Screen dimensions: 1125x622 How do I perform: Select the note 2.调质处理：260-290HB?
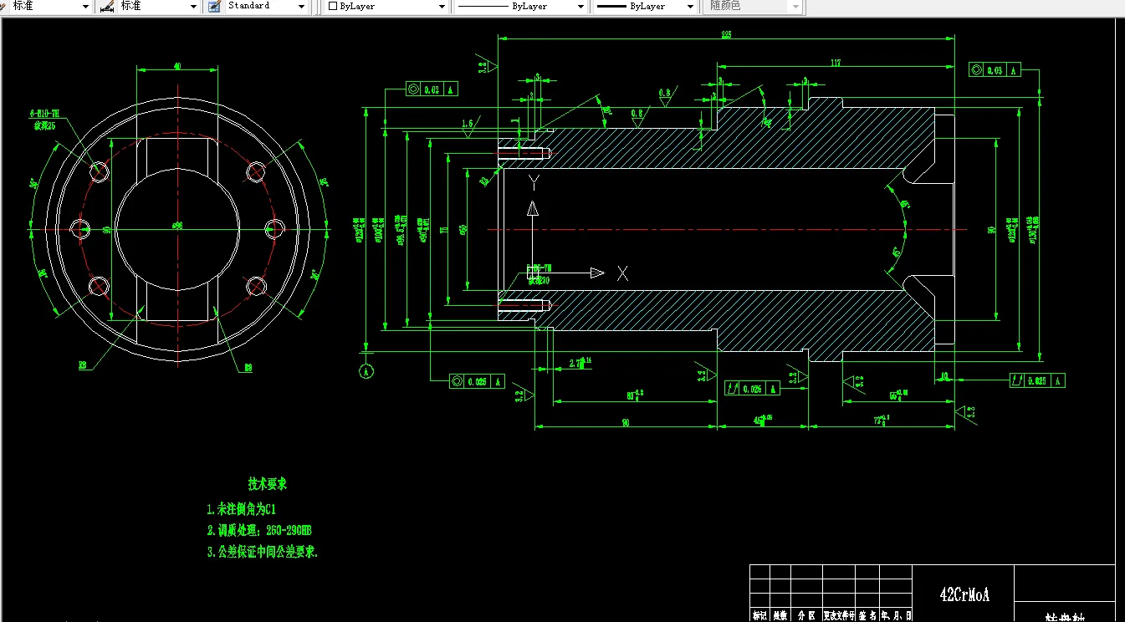(x=259, y=530)
